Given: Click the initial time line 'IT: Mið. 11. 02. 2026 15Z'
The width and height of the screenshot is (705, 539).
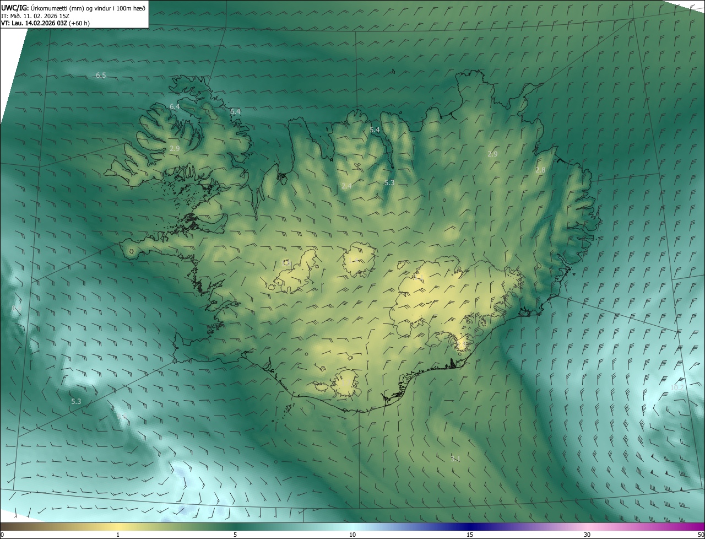Looking at the screenshot, I should 35,15.
